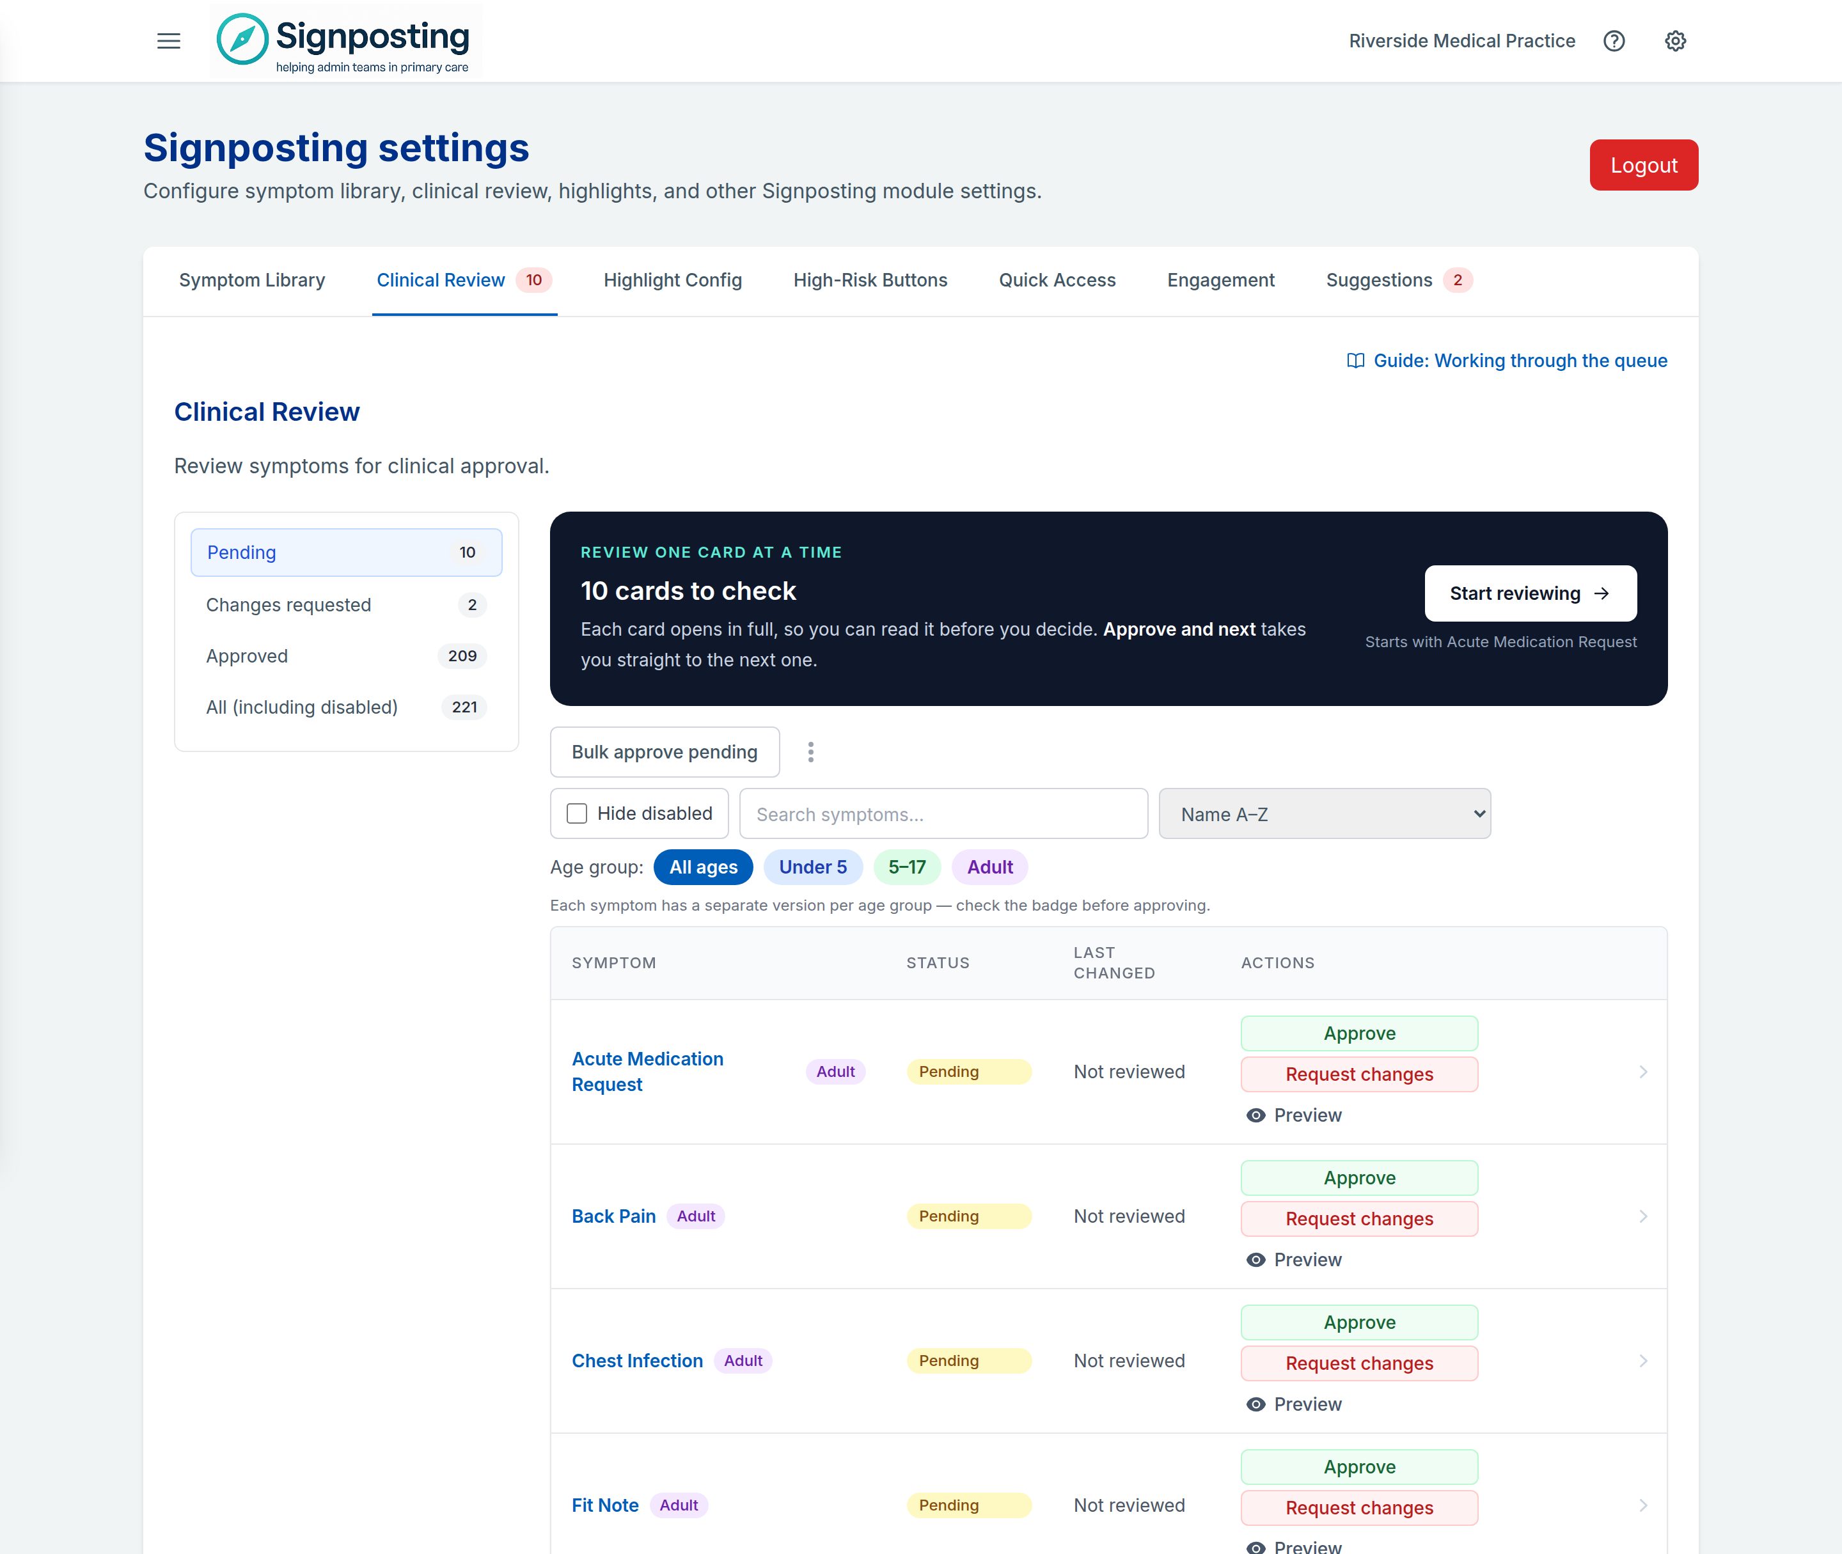Click the help question mark icon
This screenshot has height=1554, width=1842.
pyautogui.click(x=1614, y=40)
